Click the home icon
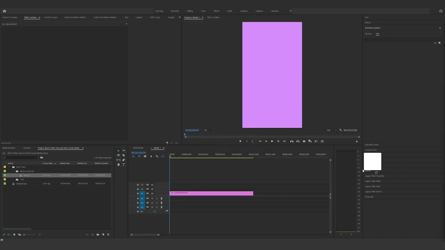Viewport: 445px width, 250px height. (4, 11)
